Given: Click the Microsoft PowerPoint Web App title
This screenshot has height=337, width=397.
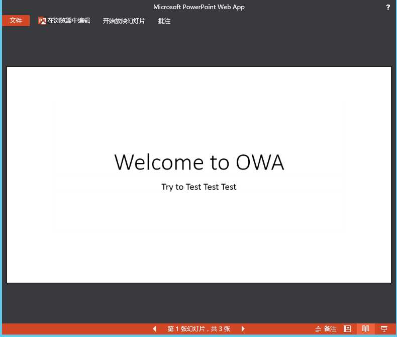Looking at the screenshot, I should click(199, 7).
